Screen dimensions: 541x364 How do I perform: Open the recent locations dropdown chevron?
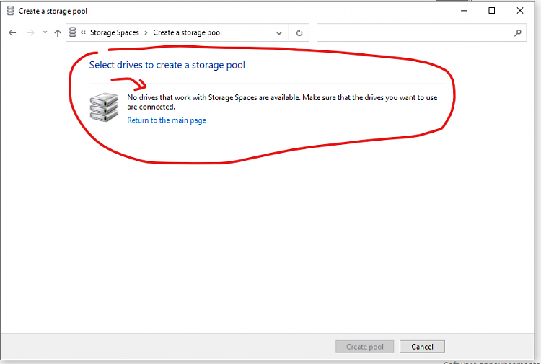(x=45, y=33)
